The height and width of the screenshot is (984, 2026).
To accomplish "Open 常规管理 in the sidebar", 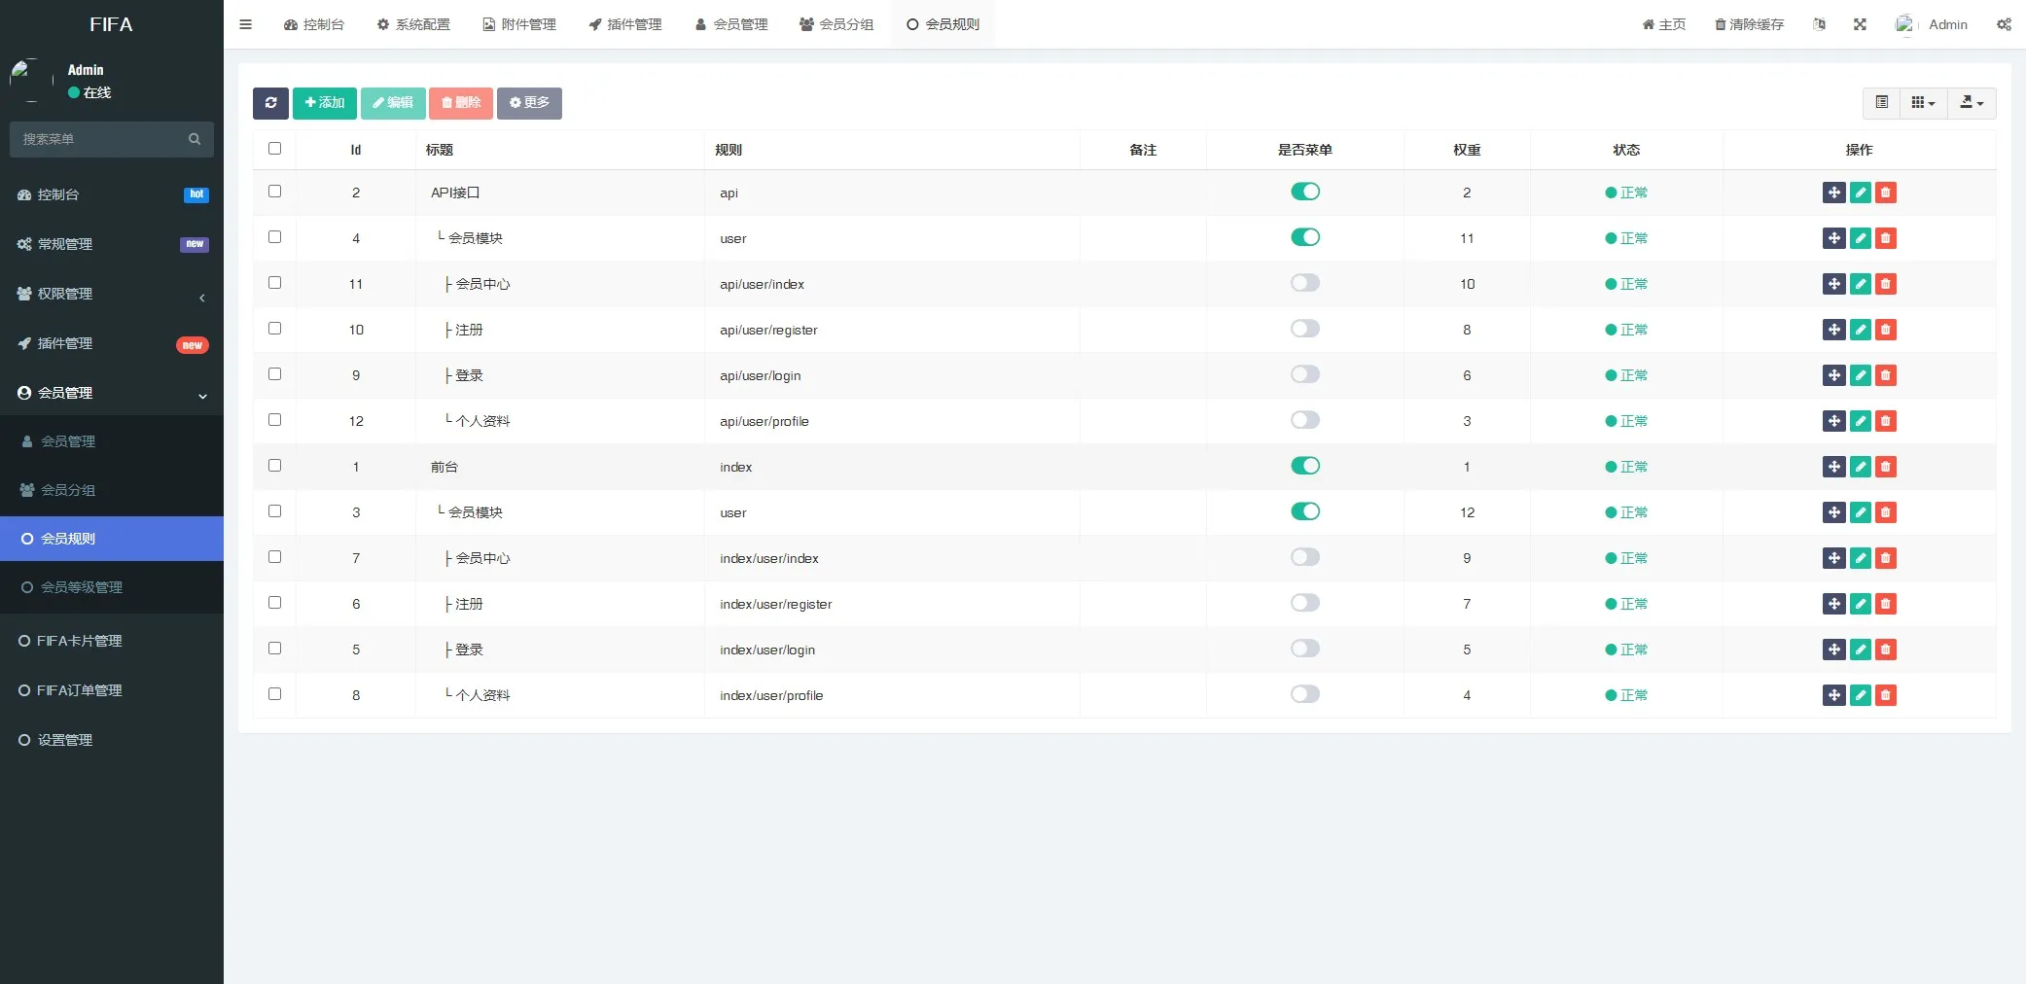I will click(112, 244).
